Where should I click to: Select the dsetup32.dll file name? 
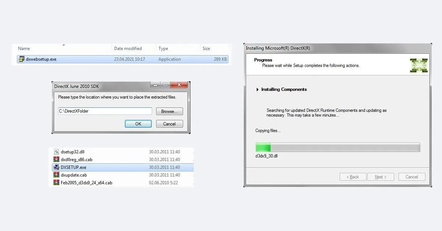pos(73,152)
